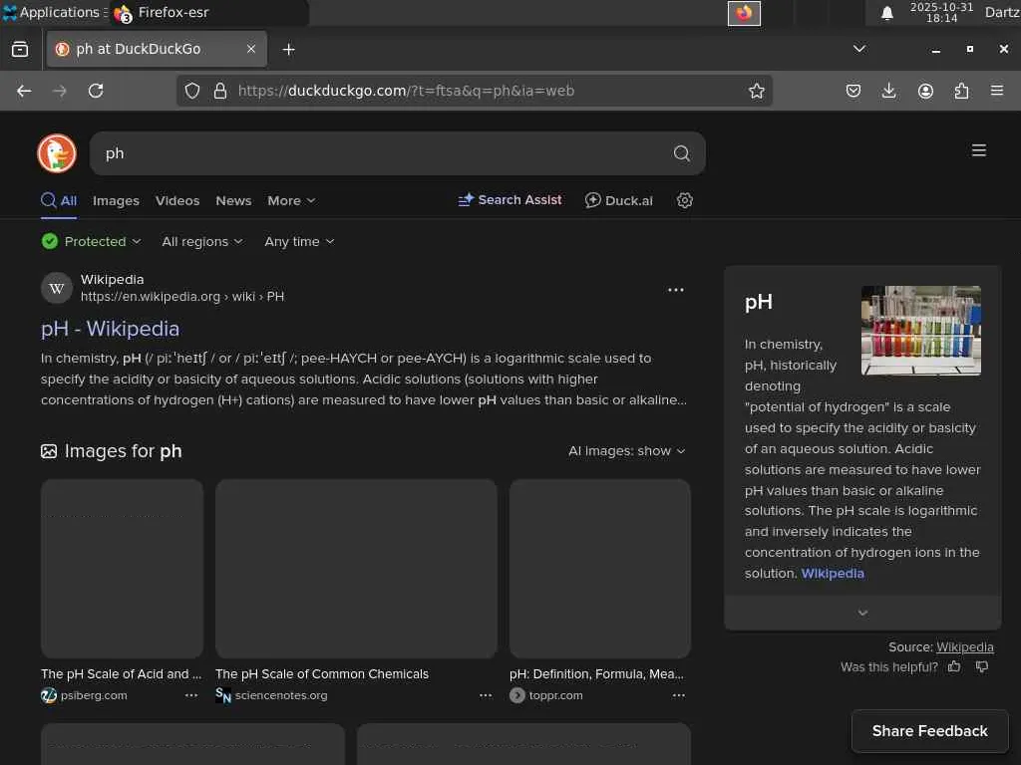1021x765 pixels.
Task: Click the Share Feedback button
Action: tap(930, 731)
